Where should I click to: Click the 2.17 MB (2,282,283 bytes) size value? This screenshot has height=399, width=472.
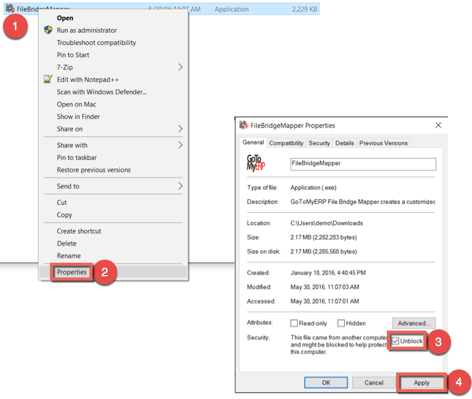[x=323, y=237]
